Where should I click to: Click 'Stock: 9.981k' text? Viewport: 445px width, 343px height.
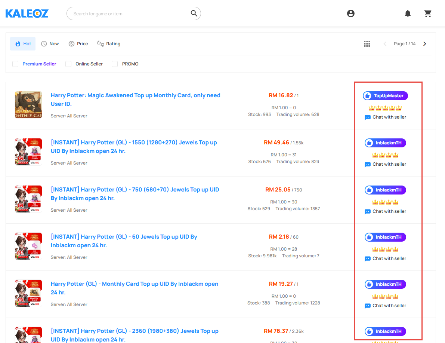tap(262, 256)
